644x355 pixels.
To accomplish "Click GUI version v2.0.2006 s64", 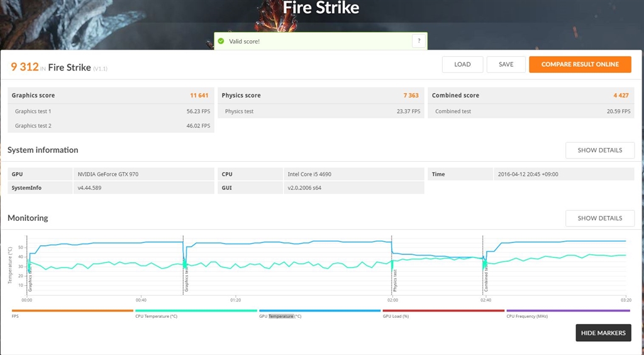I will click(x=304, y=188).
